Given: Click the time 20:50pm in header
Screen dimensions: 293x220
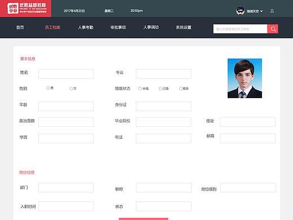Looking at the screenshot, I should 136,11.
